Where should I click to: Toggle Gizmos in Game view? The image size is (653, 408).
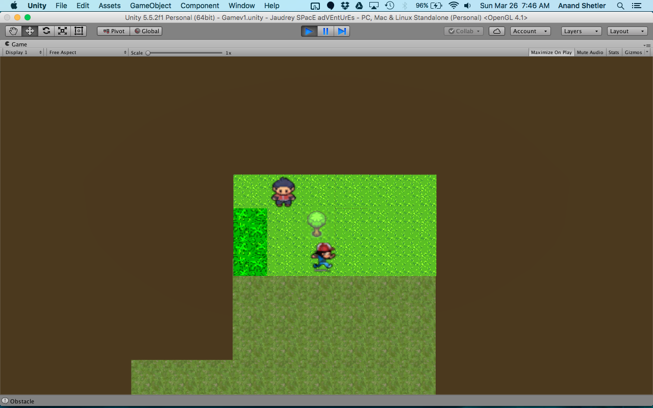click(633, 53)
